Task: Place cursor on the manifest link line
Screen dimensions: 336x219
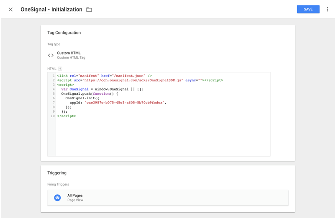Action: [104, 76]
